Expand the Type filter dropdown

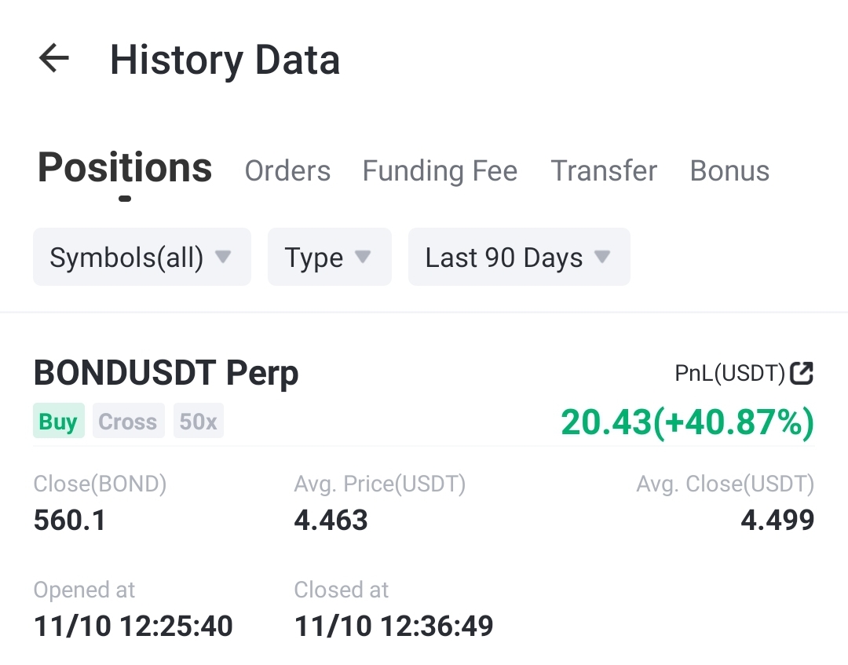[x=329, y=257]
